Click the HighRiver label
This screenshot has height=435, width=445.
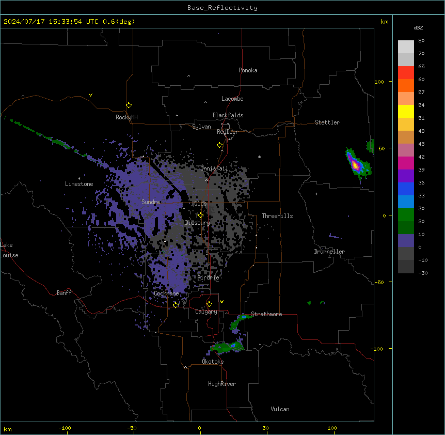point(222,384)
